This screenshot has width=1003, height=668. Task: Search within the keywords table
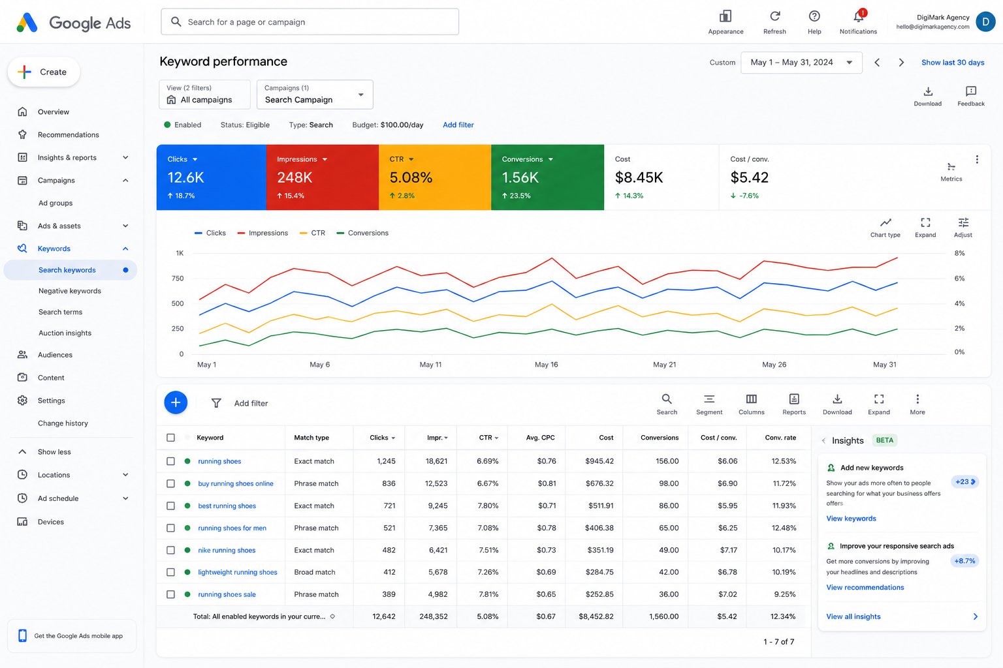pyautogui.click(x=667, y=399)
